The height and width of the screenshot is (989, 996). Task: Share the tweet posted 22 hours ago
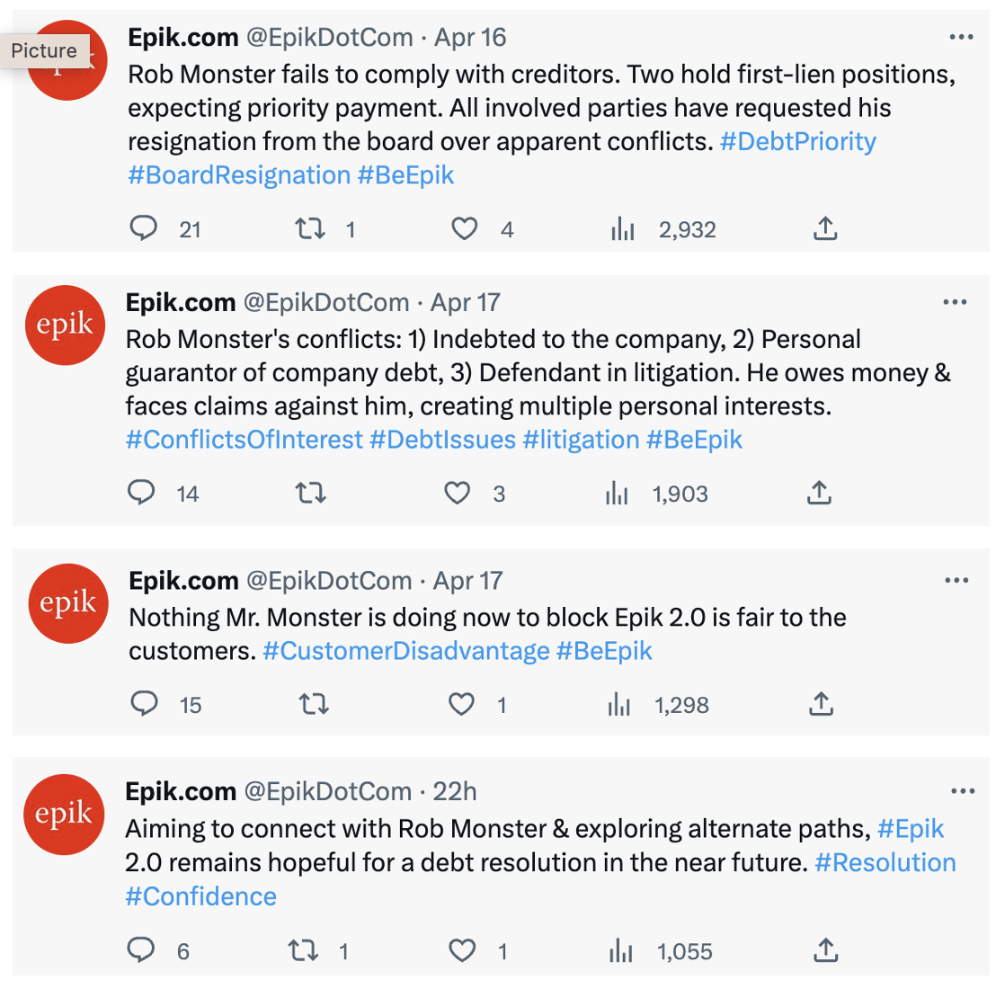(x=823, y=950)
